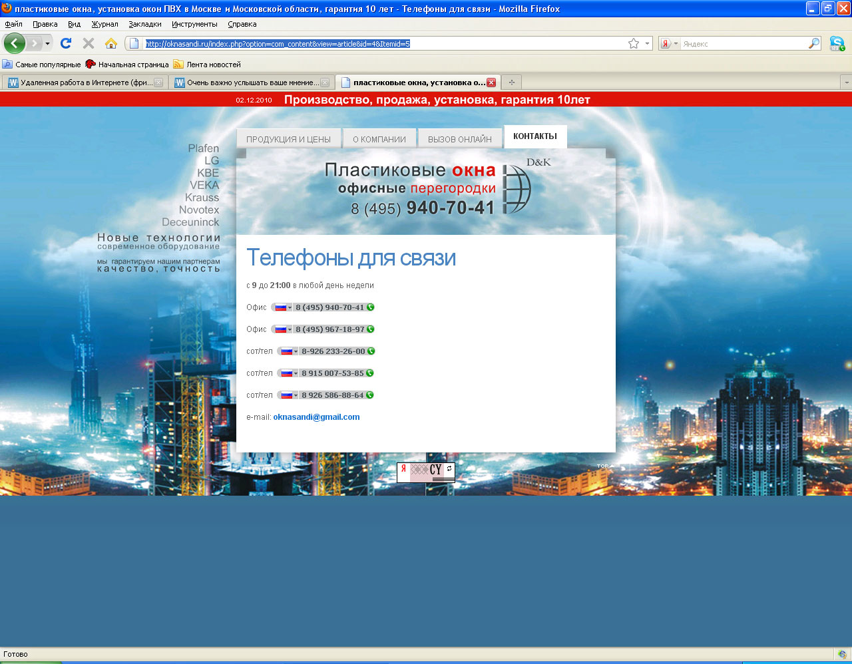The image size is (852, 664).
Task: Open the Справка menu
Action: tap(242, 24)
